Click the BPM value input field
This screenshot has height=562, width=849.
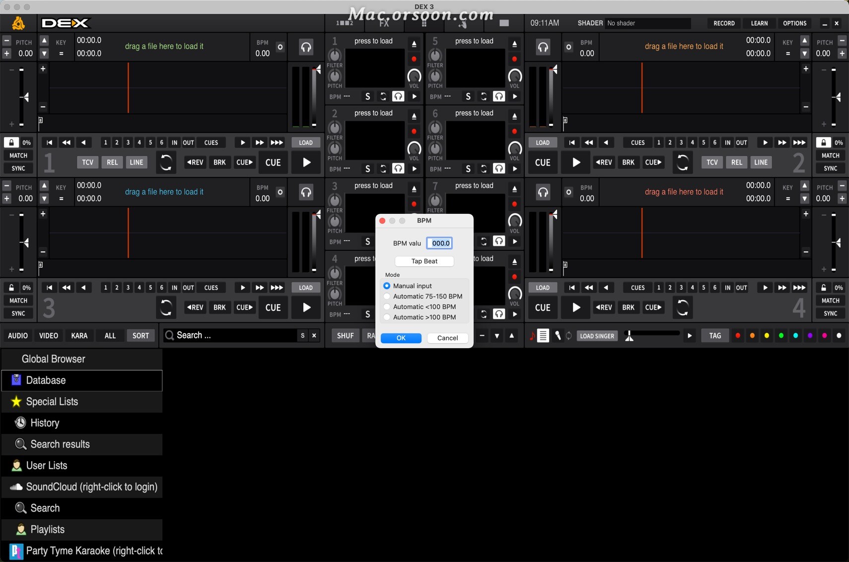440,243
